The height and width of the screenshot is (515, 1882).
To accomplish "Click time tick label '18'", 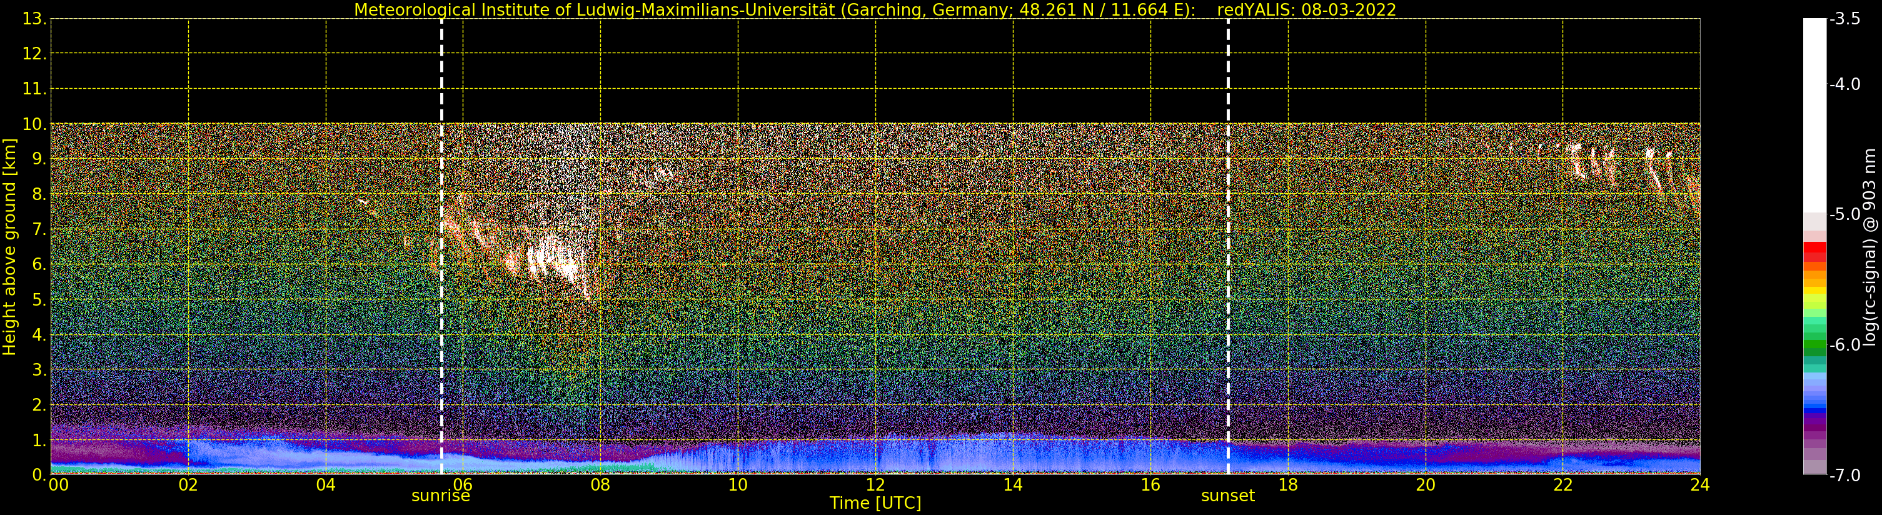I will [1288, 485].
